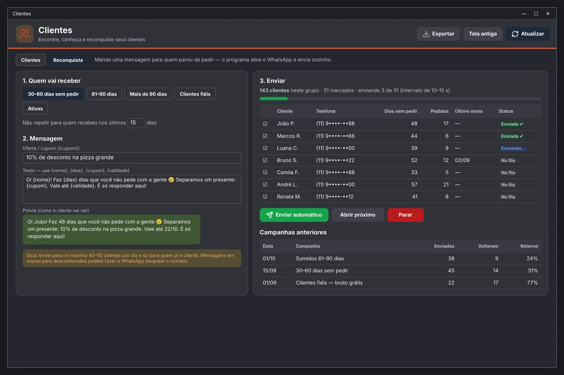Switch to the Clientes tab

[x=31, y=60]
